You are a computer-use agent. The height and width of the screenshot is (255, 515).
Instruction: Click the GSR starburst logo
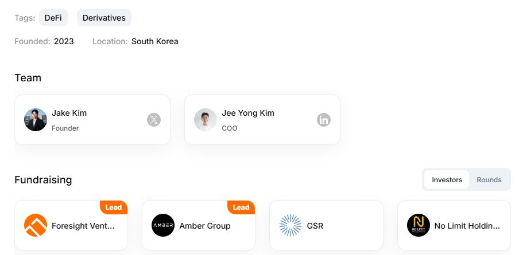point(291,225)
